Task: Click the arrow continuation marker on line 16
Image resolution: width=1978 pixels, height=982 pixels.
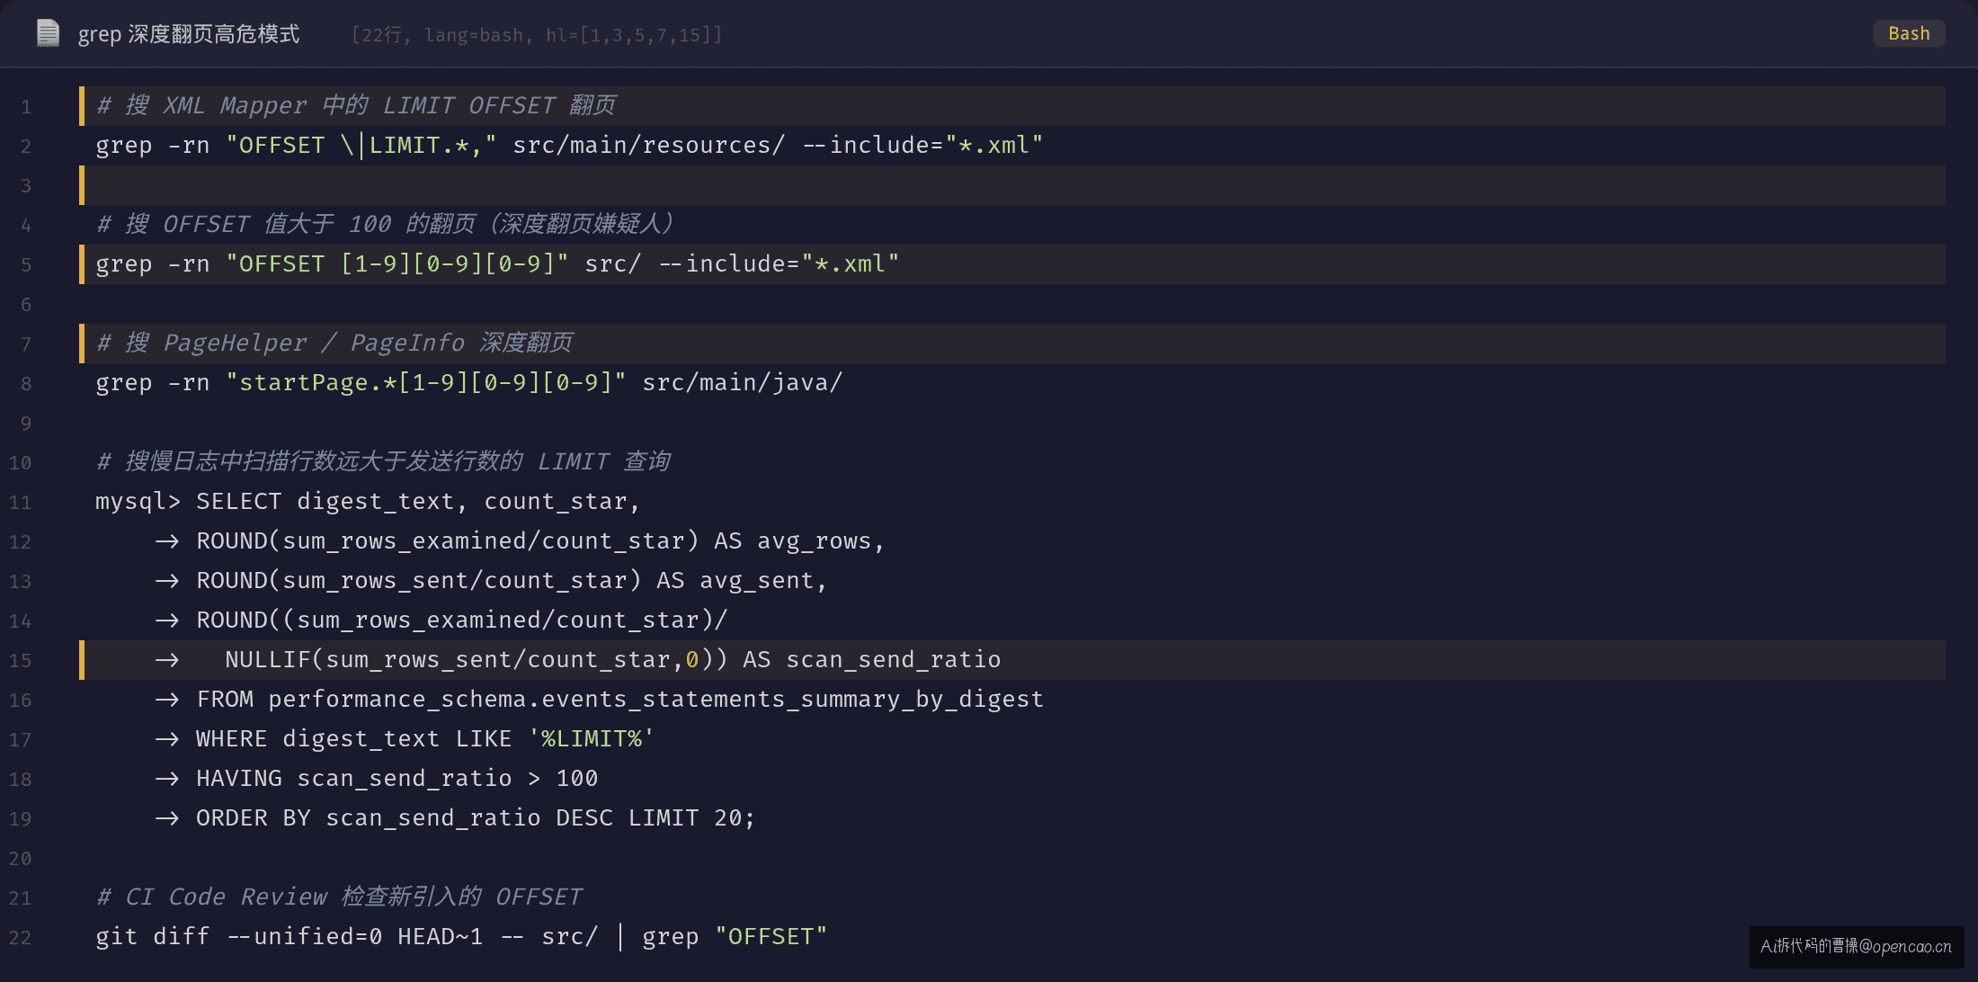Action: coord(167,700)
